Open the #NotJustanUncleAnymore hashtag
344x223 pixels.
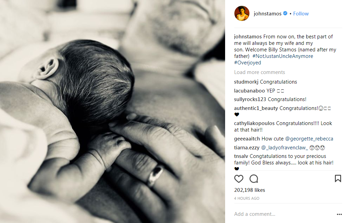pyautogui.click(x=283, y=56)
